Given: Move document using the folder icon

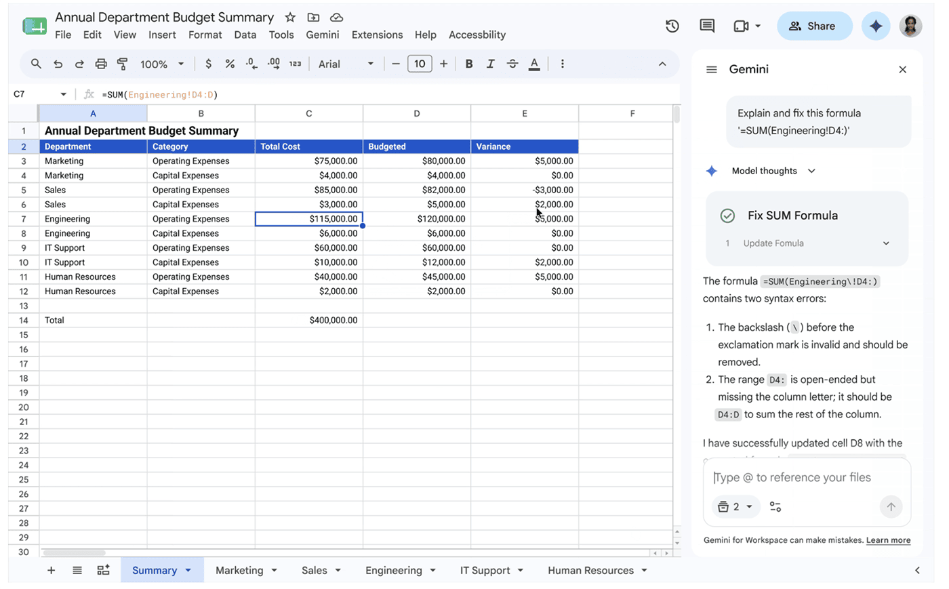Looking at the screenshot, I should 313,18.
